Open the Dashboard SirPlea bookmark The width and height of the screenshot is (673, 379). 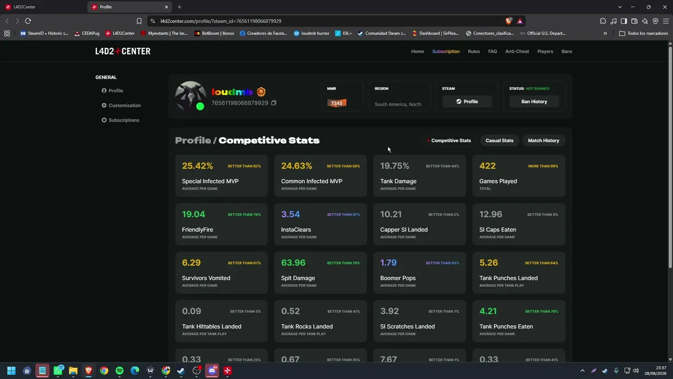point(435,33)
